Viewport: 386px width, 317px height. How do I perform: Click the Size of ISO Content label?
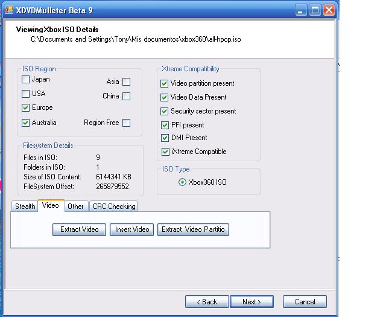click(x=52, y=177)
